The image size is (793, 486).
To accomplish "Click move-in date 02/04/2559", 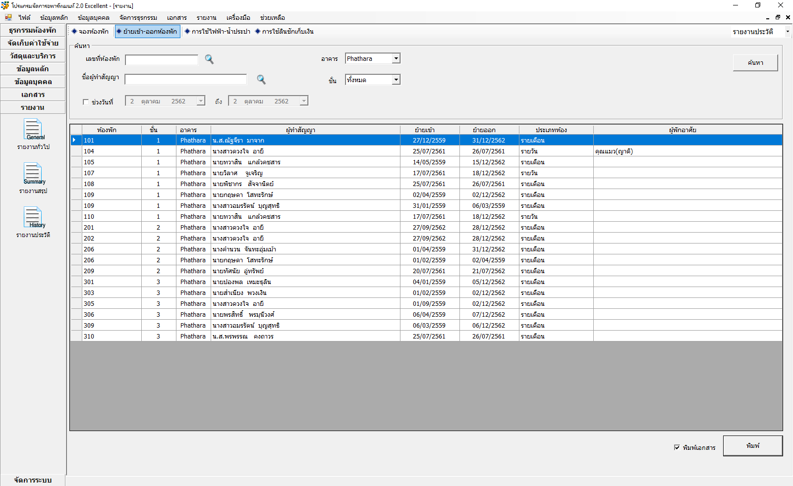I will (x=430, y=195).
